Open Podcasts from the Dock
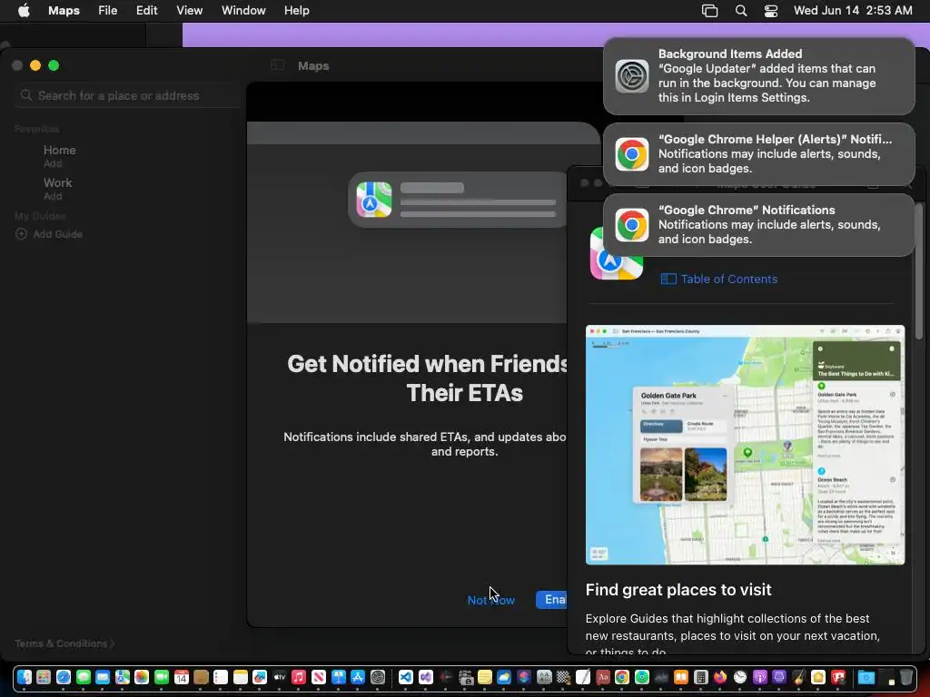This screenshot has width=930, height=697. coord(760,677)
